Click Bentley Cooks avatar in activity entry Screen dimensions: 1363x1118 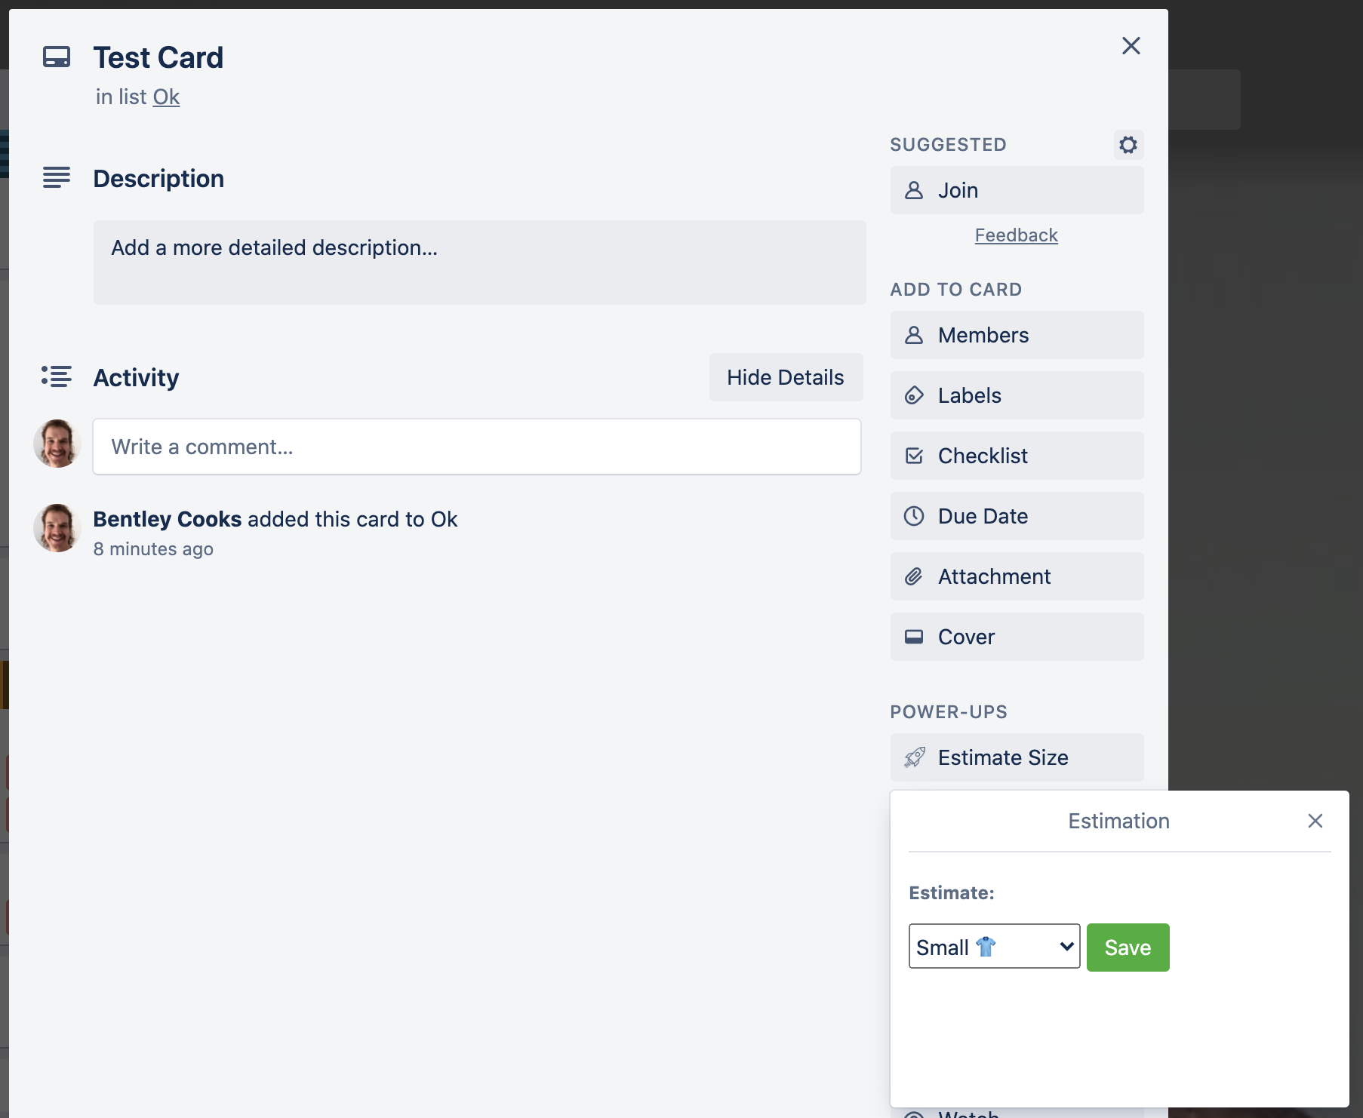[x=57, y=528]
